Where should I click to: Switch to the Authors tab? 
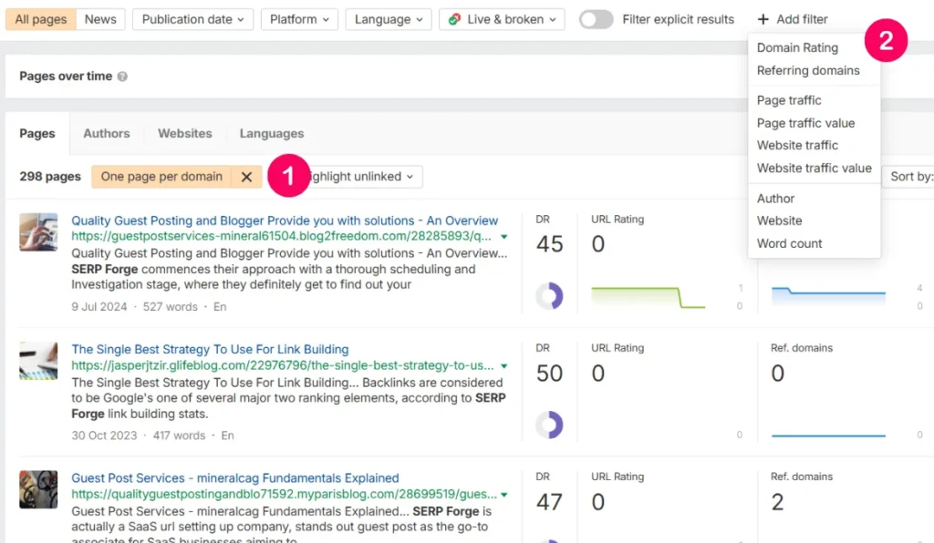tap(107, 133)
